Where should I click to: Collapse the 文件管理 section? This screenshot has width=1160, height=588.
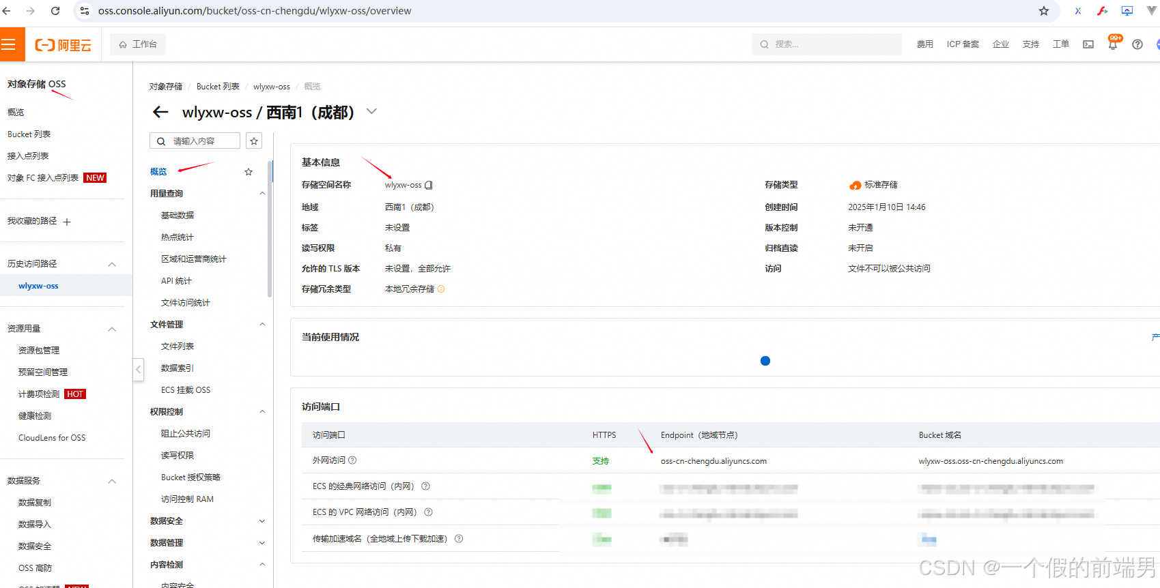(262, 325)
